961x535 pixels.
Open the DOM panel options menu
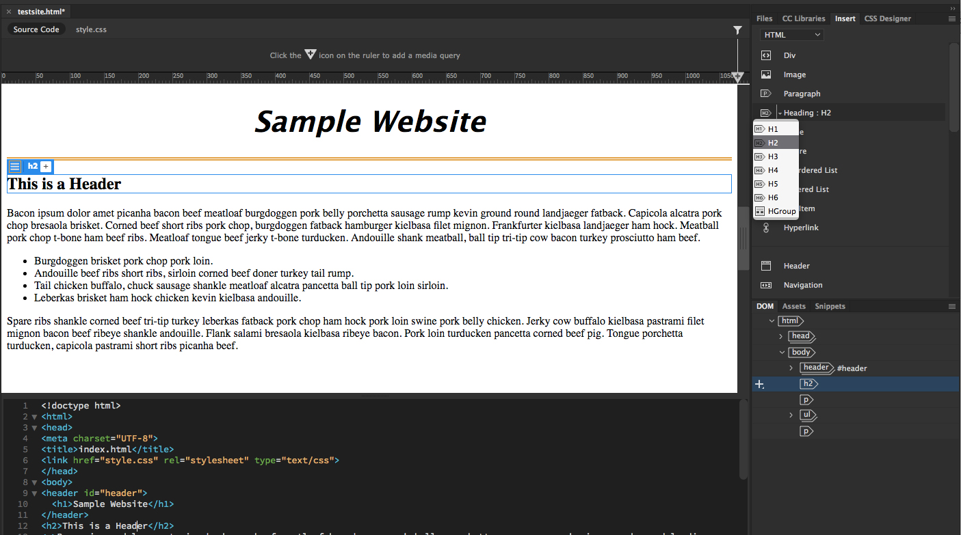[952, 307]
